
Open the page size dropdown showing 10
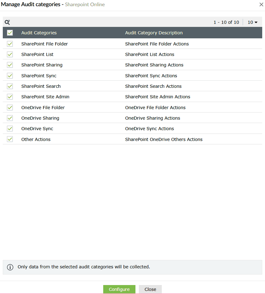[252, 22]
